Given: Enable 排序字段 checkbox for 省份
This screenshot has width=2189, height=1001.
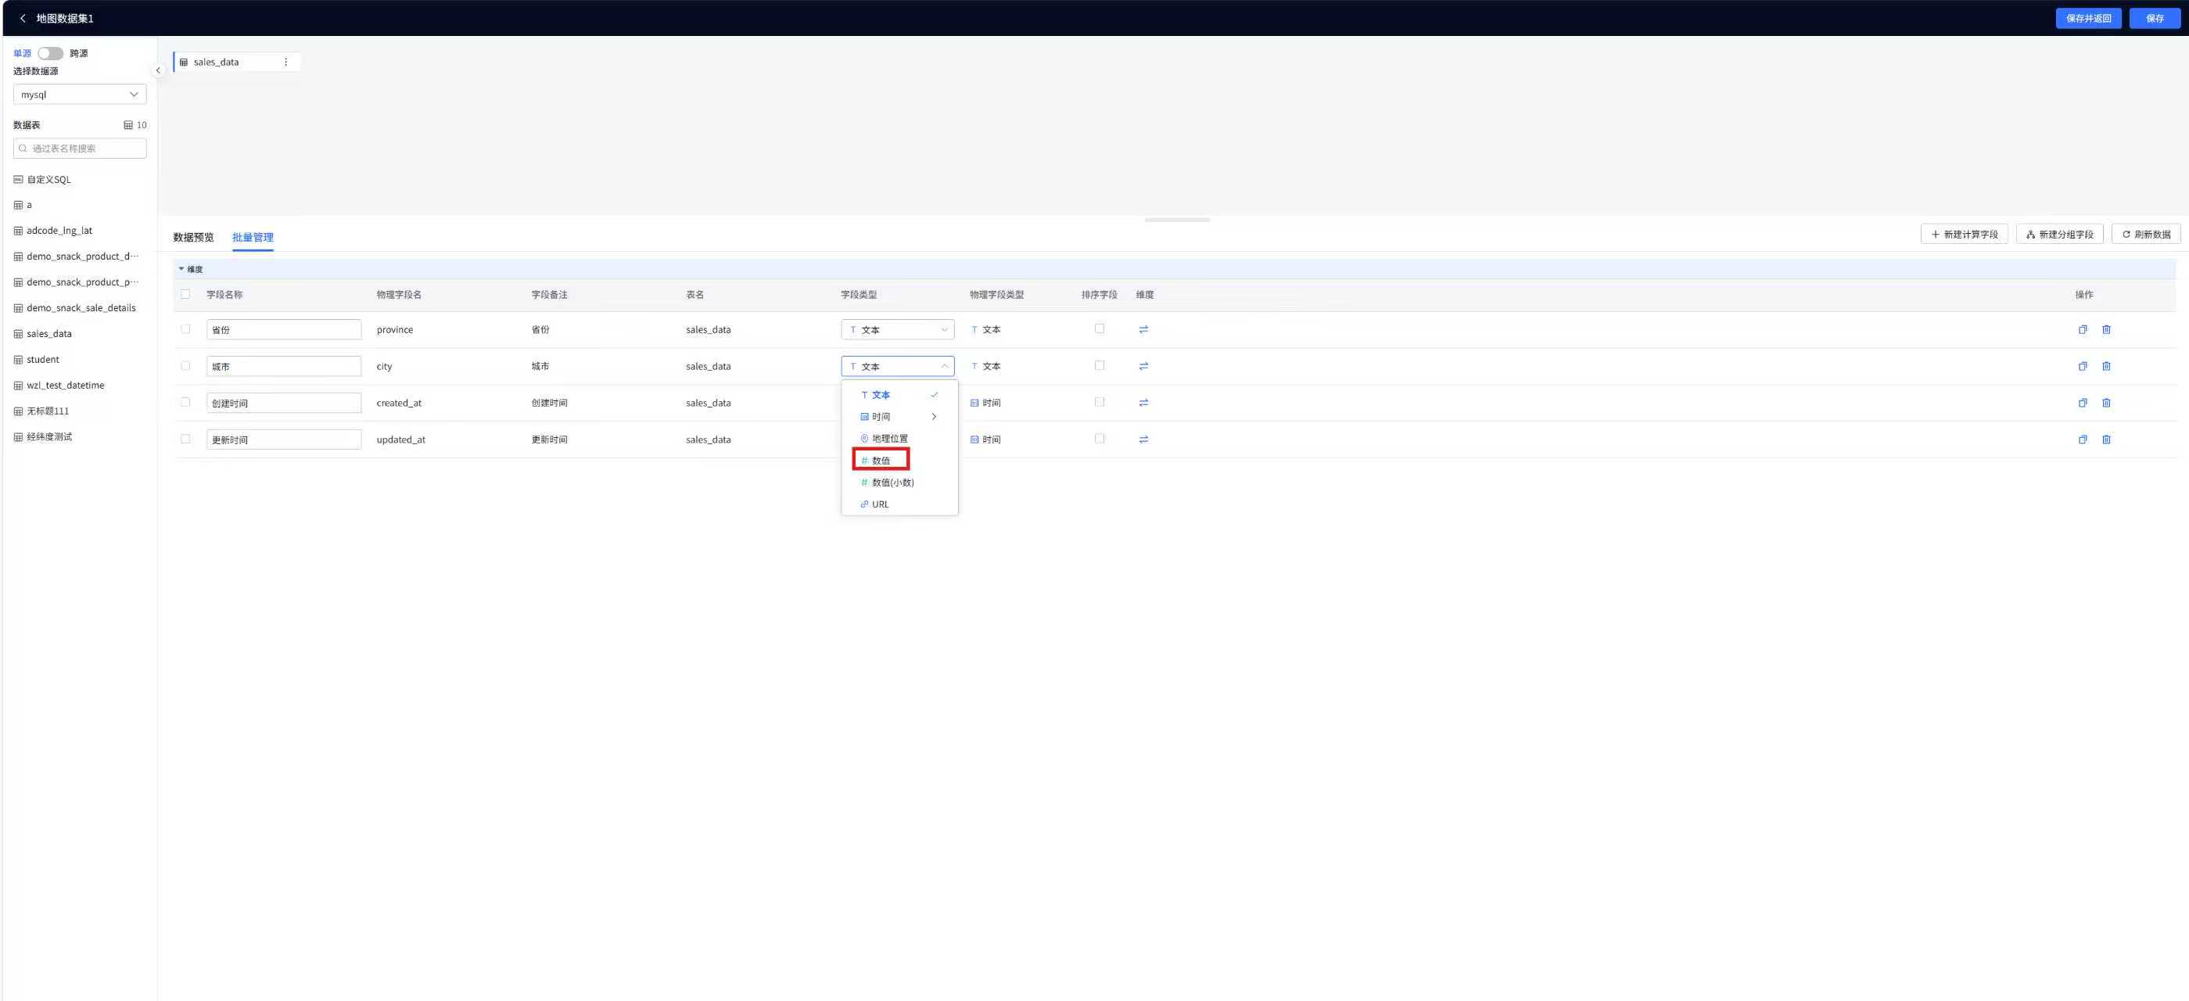Looking at the screenshot, I should click(x=1100, y=329).
